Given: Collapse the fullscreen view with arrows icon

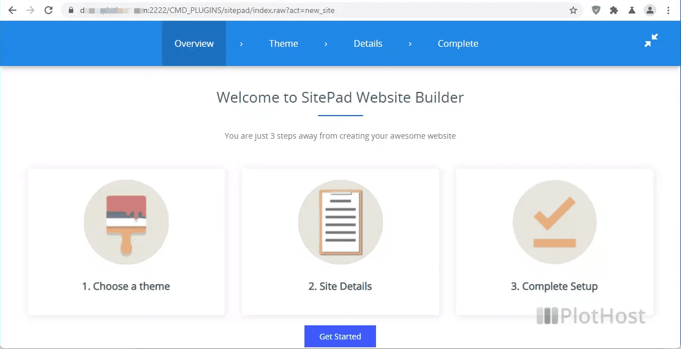Looking at the screenshot, I should (x=651, y=41).
